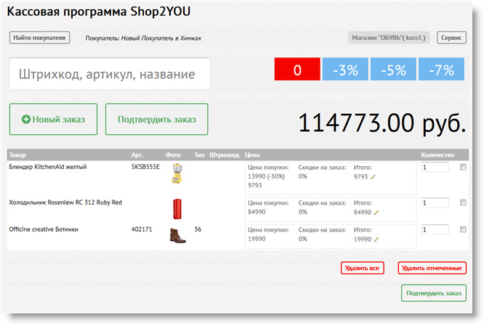Screen dimensions: 484x325
Task: Tick the checkbox for KitchenAid blender row
Action: click(x=464, y=168)
